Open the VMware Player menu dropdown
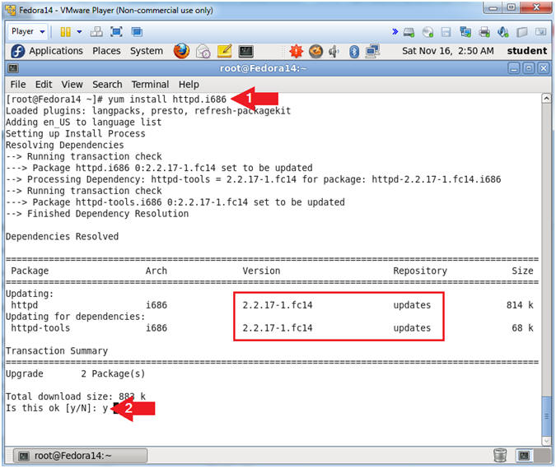Screen dimensions: 556x468 tap(28, 31)
